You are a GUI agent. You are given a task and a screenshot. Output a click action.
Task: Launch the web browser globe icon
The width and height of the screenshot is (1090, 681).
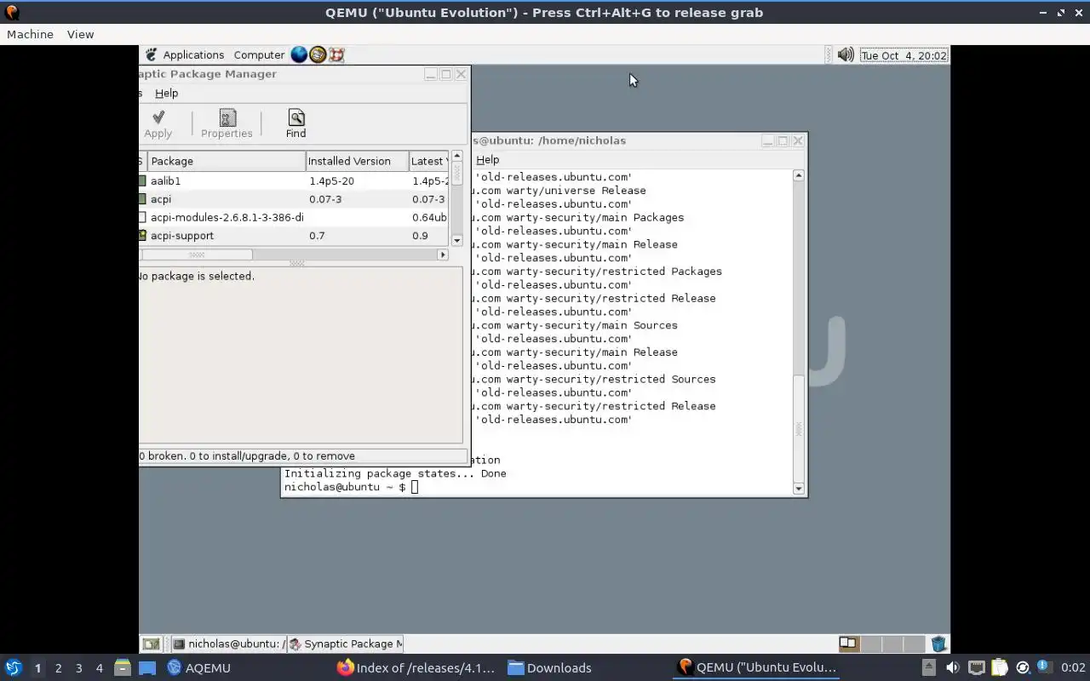pos(299,54)
